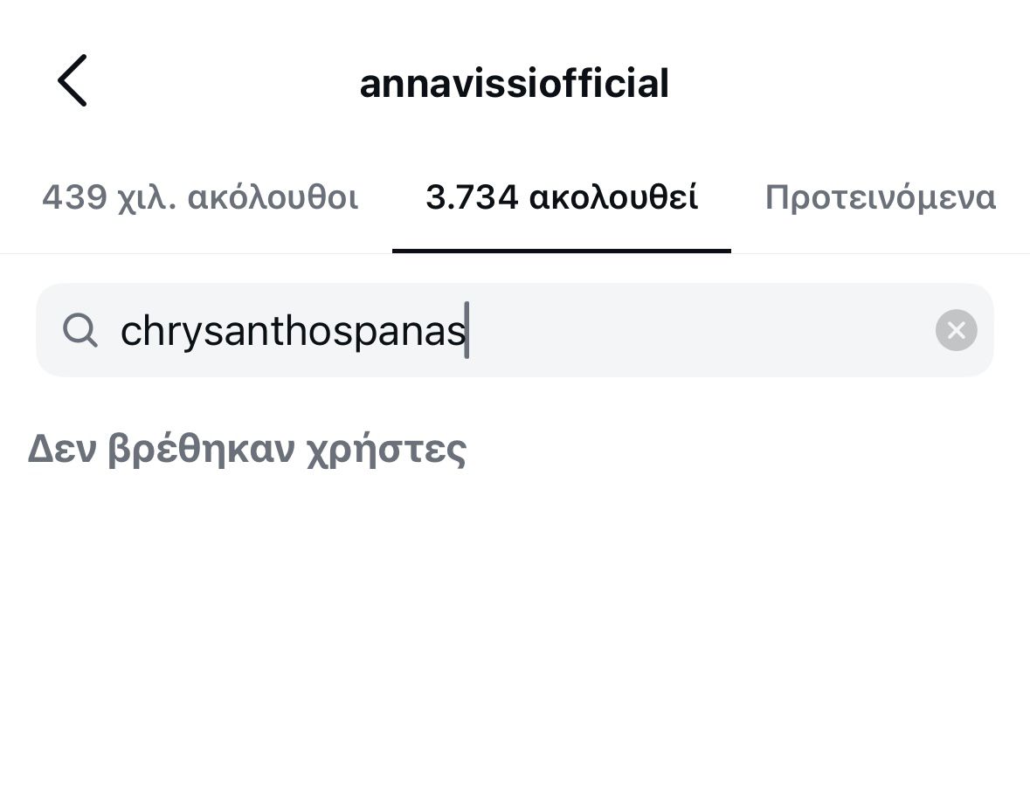The image size is (1030, 792).
Task: Select the 3.734 ακολουθεί tab
Action: point(561,198)
